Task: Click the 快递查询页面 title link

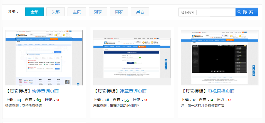Action: 45,91
